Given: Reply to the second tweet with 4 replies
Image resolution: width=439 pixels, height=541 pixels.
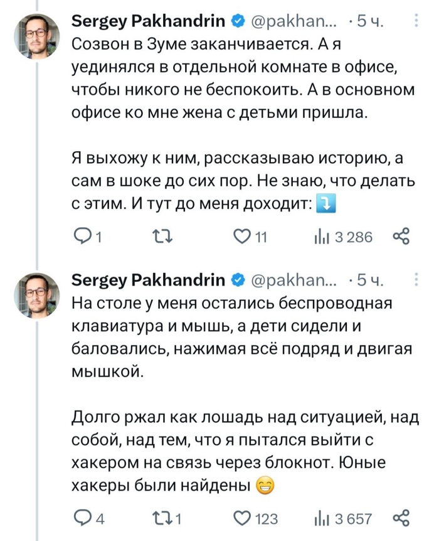Looking at the screenshot, I should [x=82, y=519].
